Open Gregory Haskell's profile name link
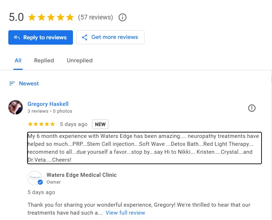Image resolution: width=272 pixels, height=220 pixels. (48, 104)
